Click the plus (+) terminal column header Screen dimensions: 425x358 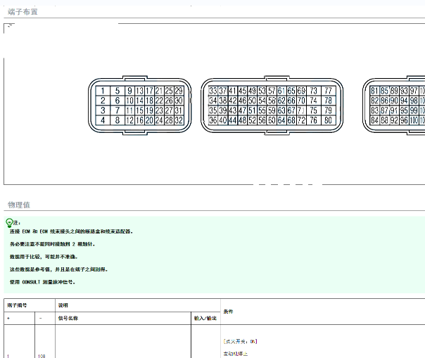point(8,318)
